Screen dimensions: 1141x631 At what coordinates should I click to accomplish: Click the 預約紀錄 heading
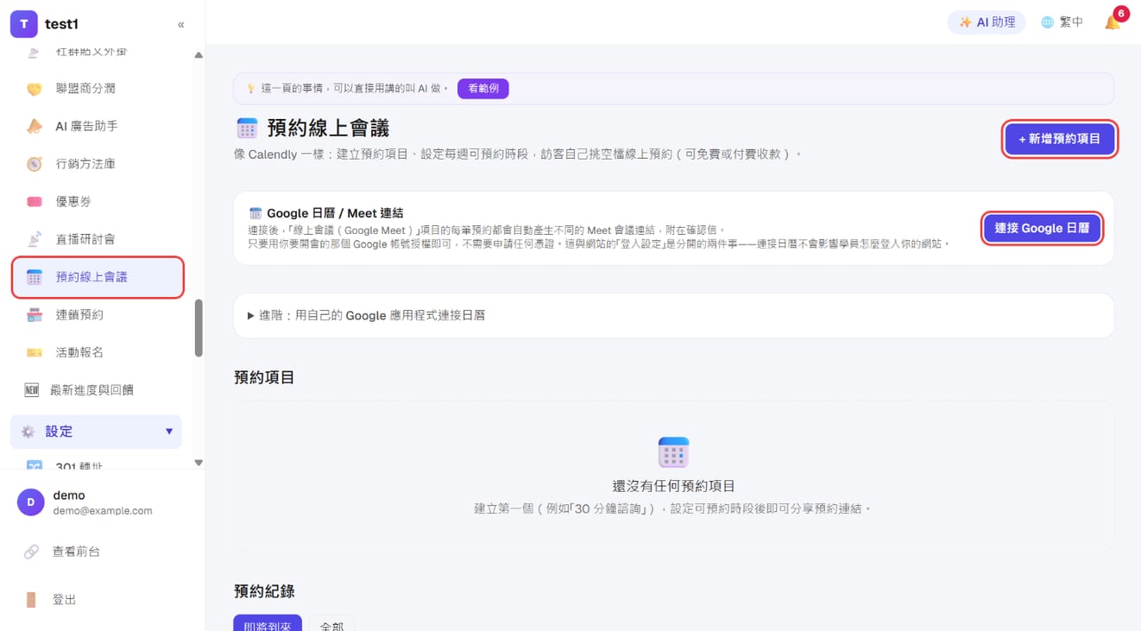click(264, 592)
